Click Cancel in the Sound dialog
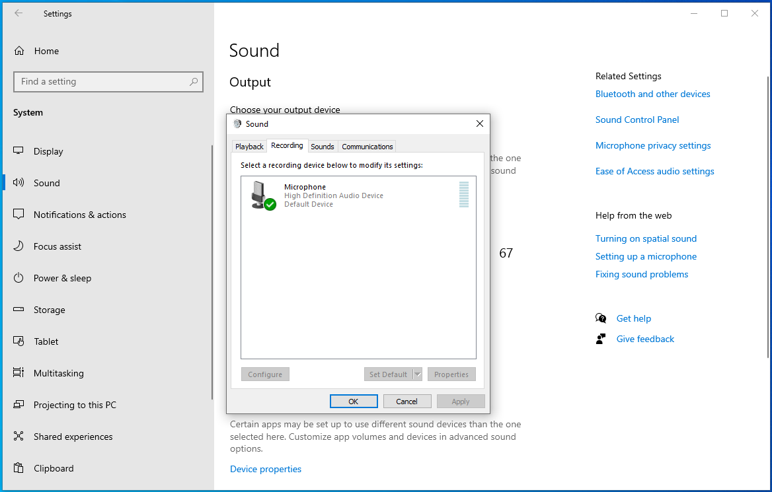 407,402
